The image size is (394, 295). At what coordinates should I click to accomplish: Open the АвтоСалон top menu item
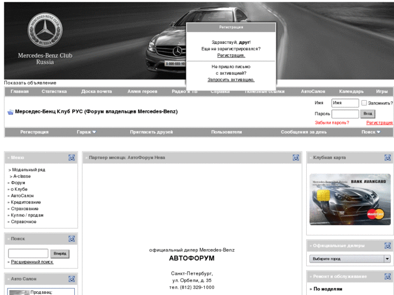pyautogui.click(x=313, y=91)
